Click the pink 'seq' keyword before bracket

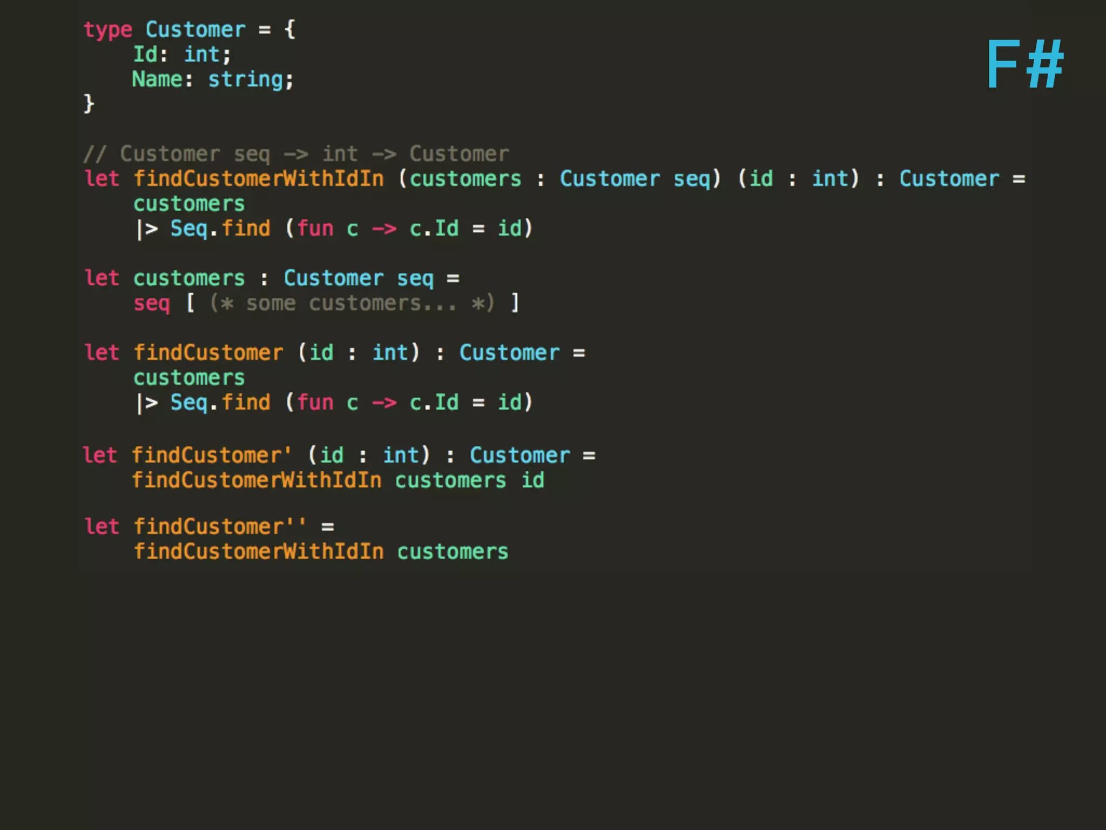click(x=152, y=303)
